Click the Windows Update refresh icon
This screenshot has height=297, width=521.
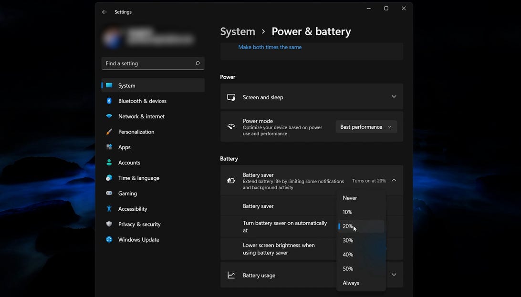(109, 239)
